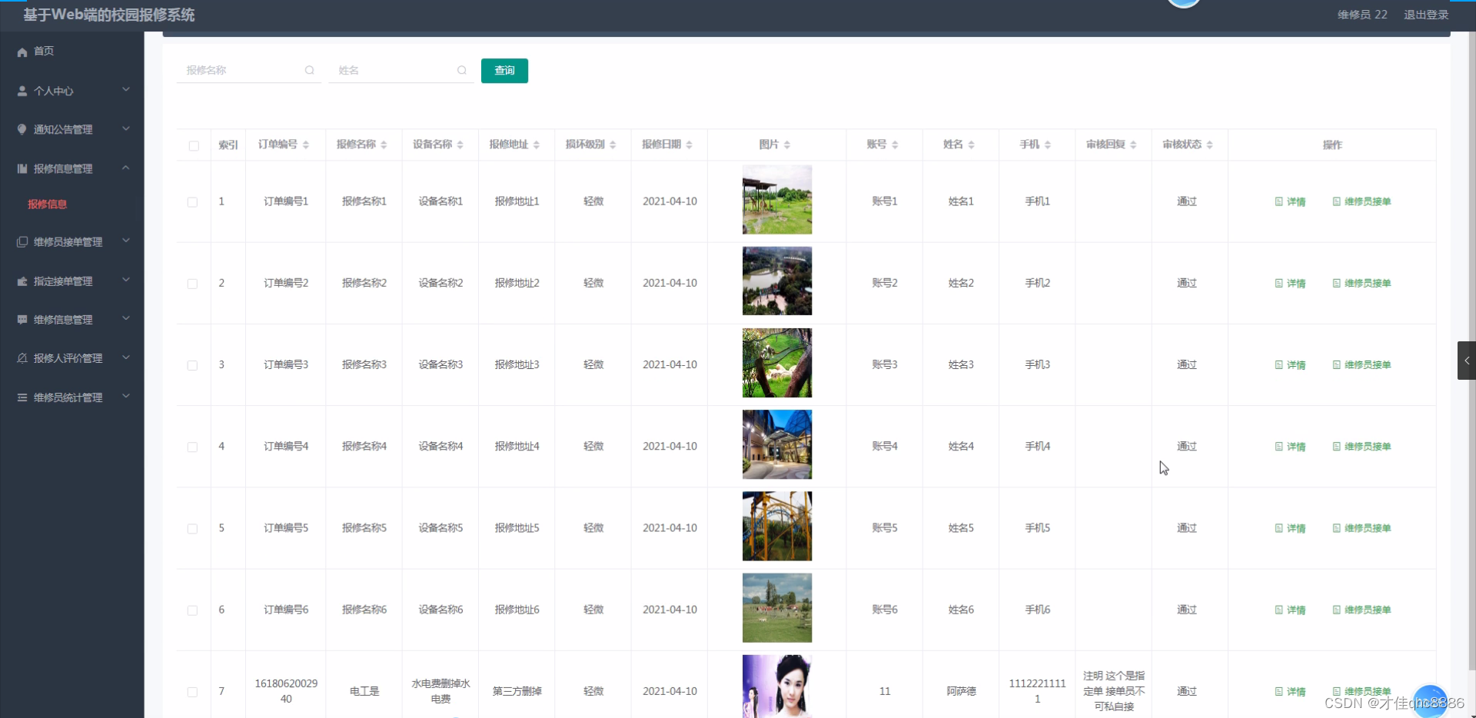Screen dimensions: 1476x718
Task: Click the search icon in 报修名称 field
Action: pyautogui.click(x=310, y=70)
